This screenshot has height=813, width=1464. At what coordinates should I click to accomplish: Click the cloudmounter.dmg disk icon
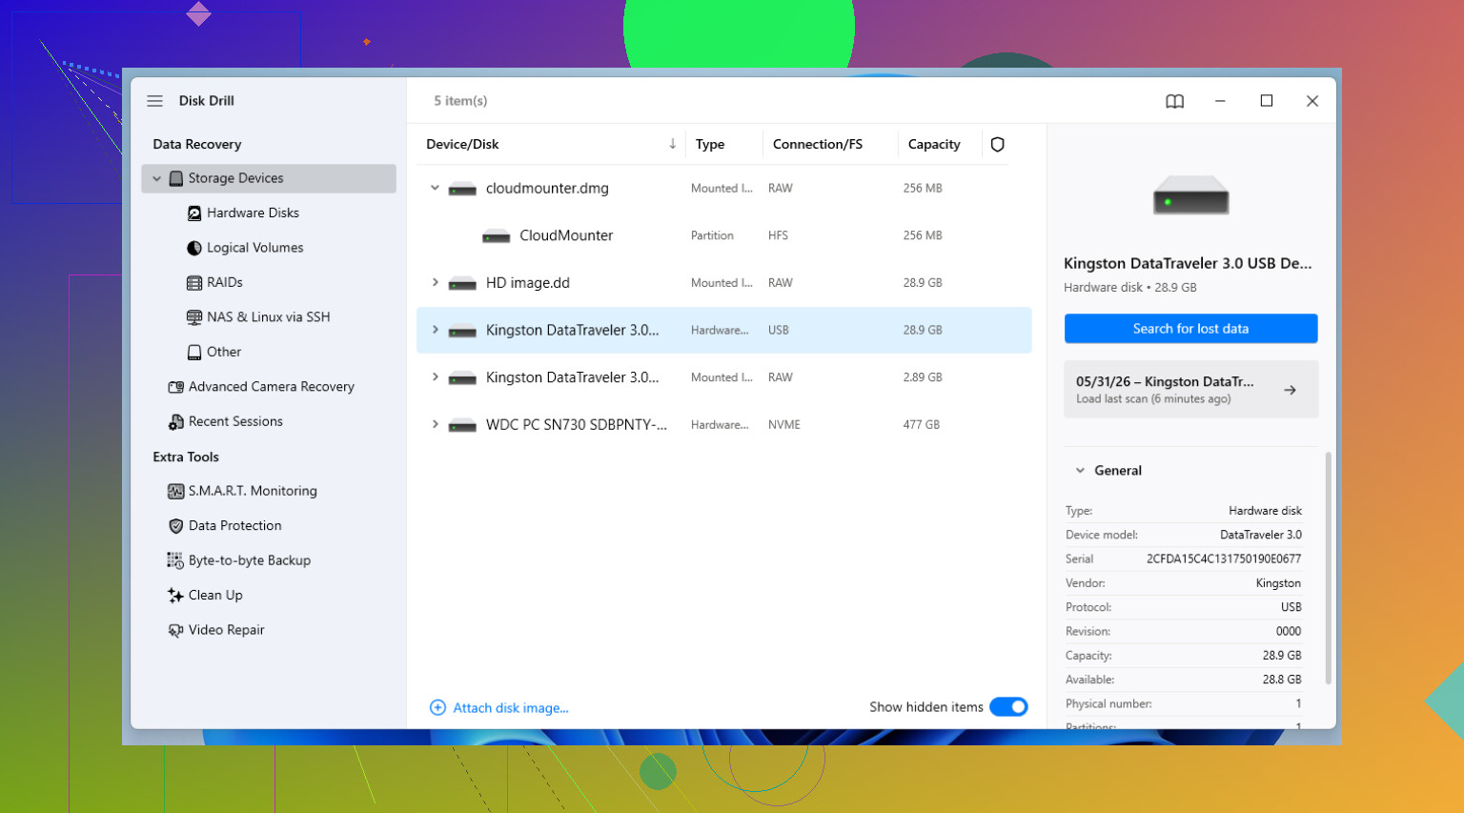click(462, 189)
